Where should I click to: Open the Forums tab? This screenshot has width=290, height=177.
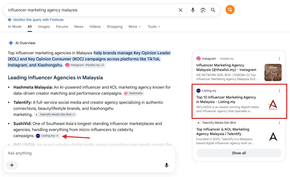tap(62, 27)
